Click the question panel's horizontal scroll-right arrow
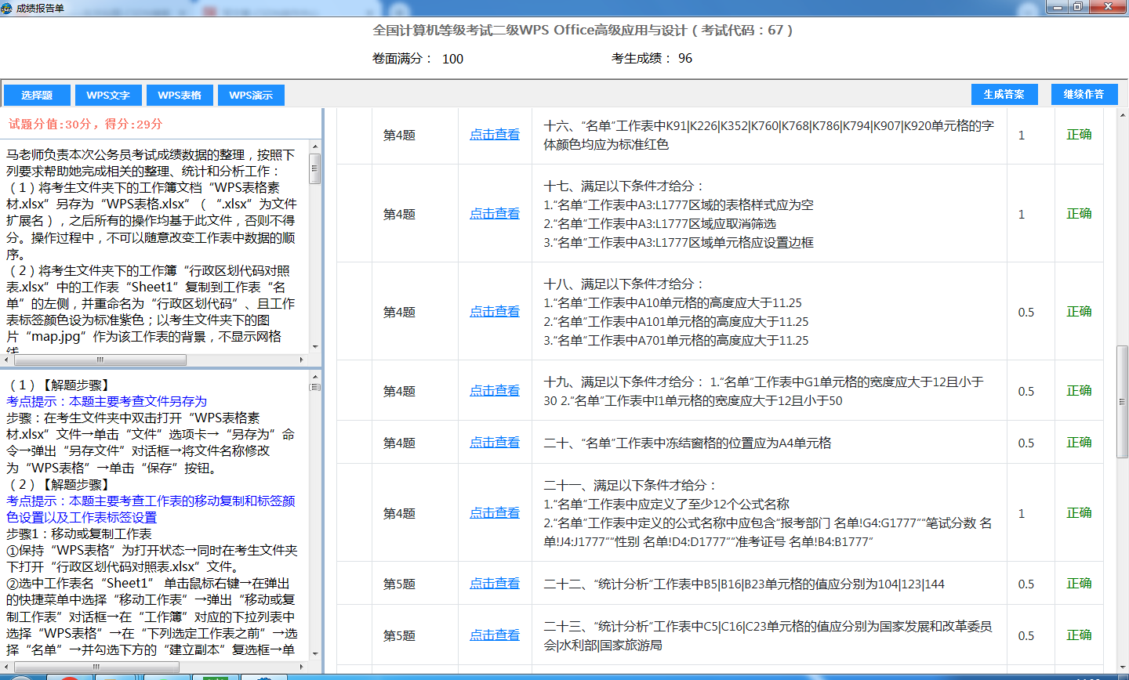This screenshot has height=680, width=1129. (x=302, y=360)
